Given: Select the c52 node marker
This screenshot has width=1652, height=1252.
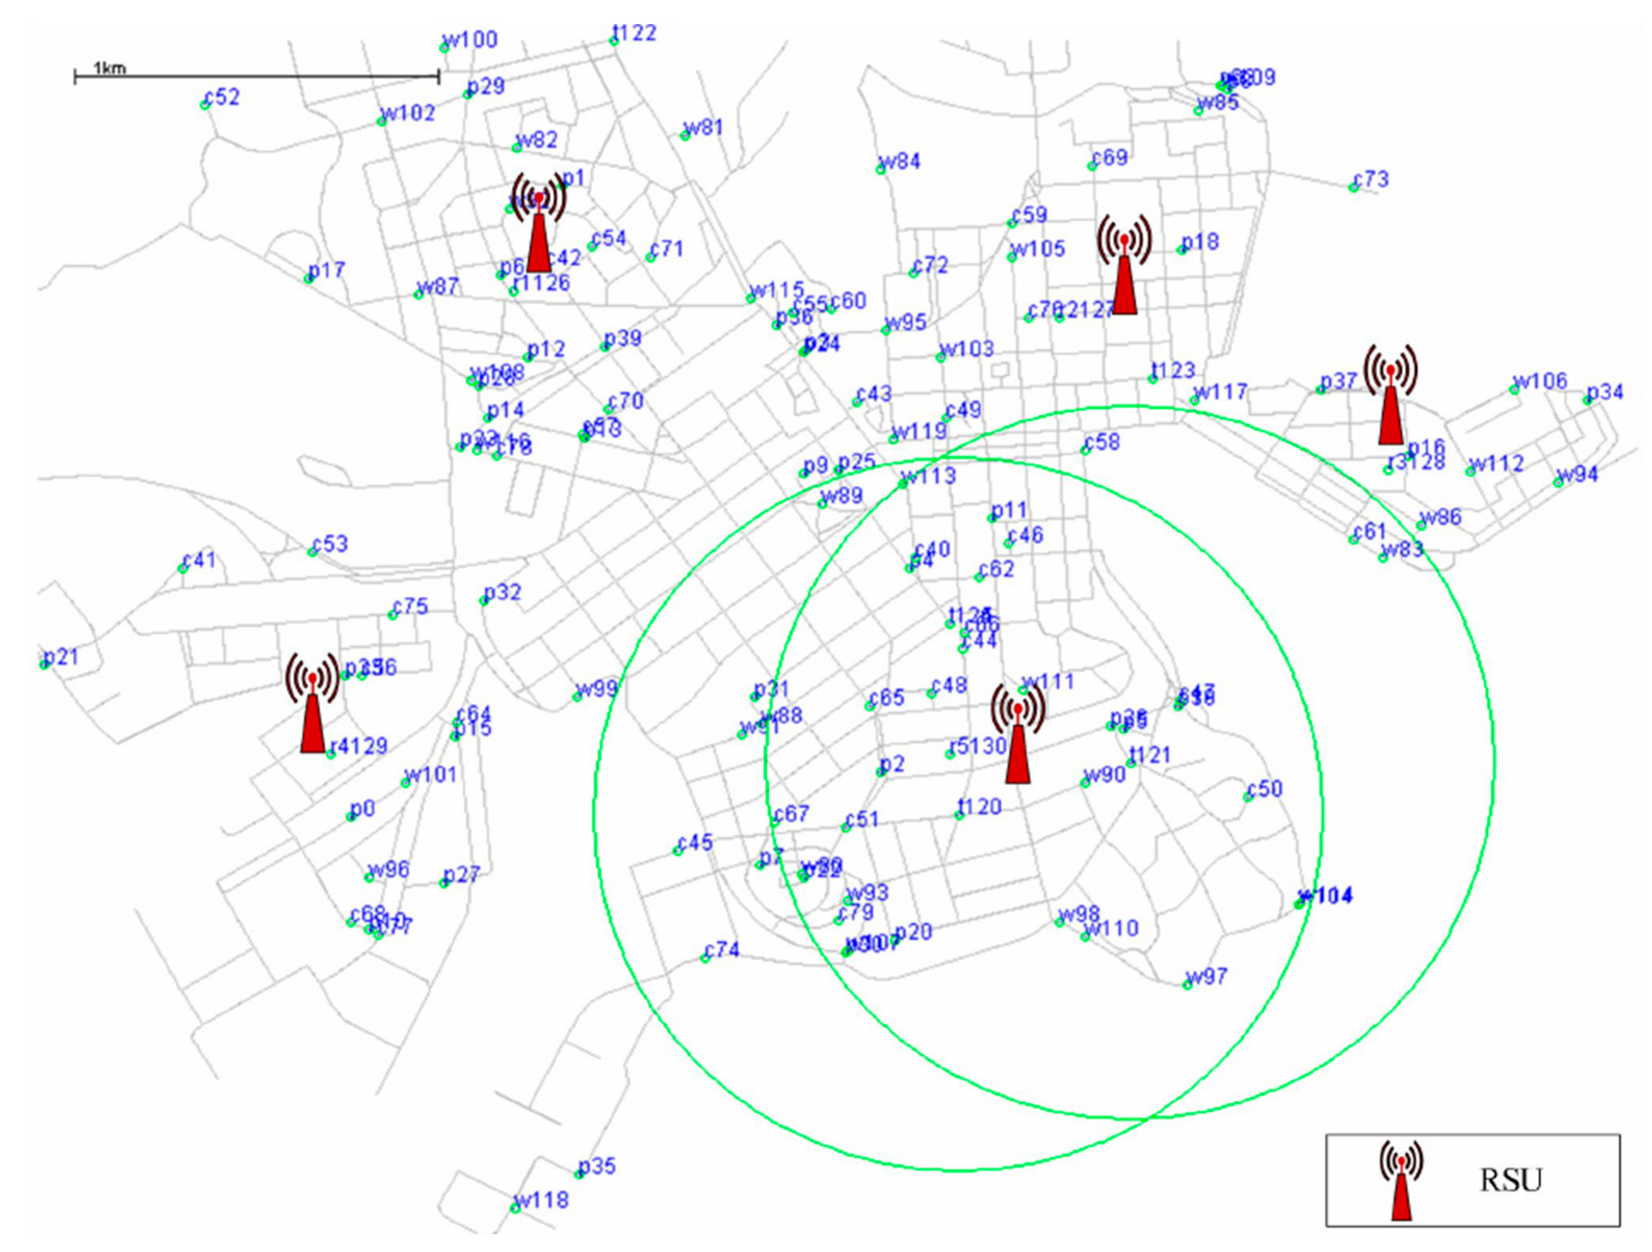Looking at the screenshot, I should (204, 106).
